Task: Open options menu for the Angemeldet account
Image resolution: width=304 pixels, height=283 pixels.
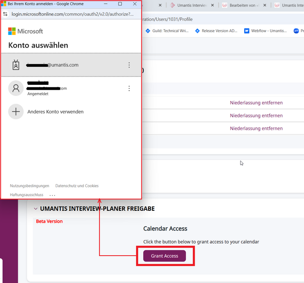Action: pyautogui.click(x=129, y=89)
